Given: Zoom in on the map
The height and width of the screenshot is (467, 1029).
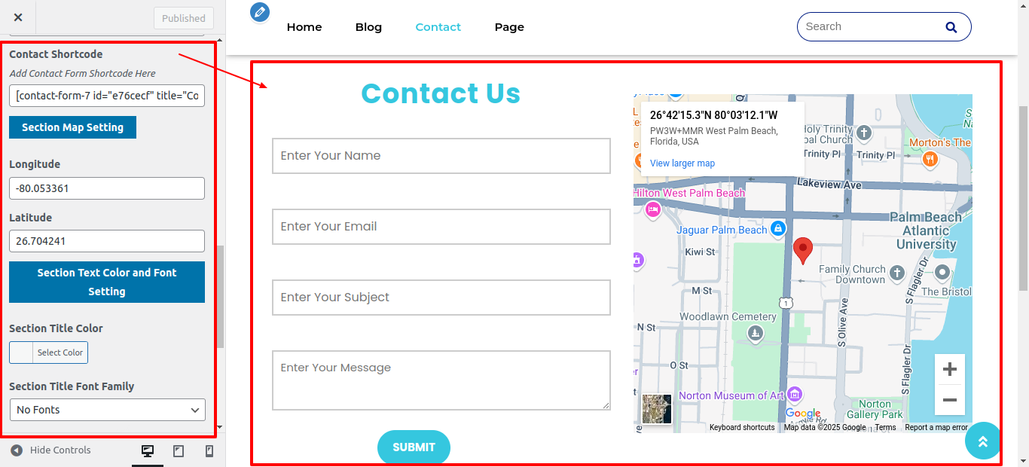Looking at the screenshot, I should point(949,370).
